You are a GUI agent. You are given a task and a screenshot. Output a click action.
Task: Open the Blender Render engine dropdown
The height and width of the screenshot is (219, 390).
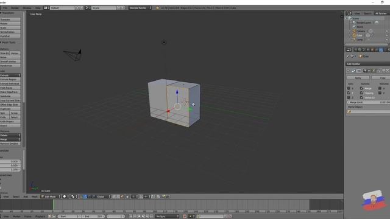(x=140, y=8)
